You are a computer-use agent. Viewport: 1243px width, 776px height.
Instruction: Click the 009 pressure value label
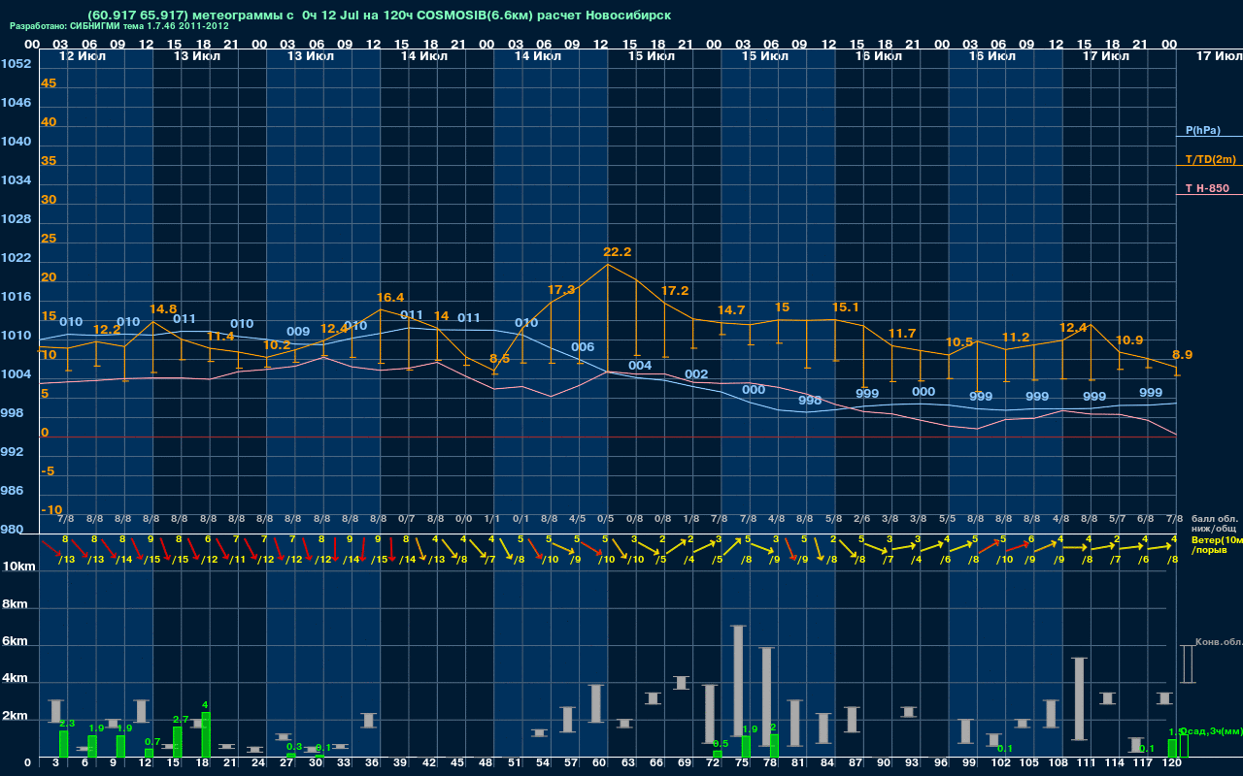pyautogui.click(x=298, y=332)
